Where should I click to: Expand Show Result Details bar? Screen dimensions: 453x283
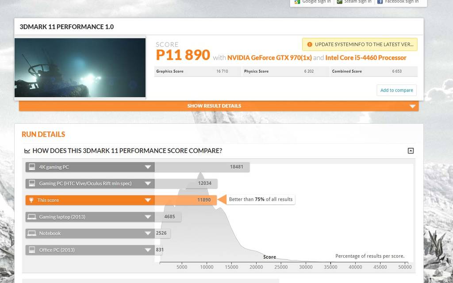click(218, 106)
